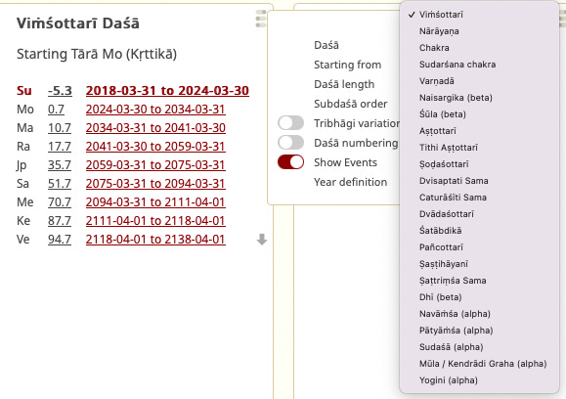Click the 35.7 age link
Image resolution: width=566 pixels, height=399 pixels.
pyautogui.click(x=60, y=165)
